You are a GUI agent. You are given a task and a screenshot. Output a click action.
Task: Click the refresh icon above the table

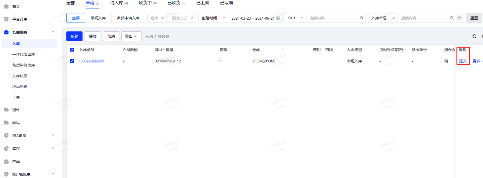[474, 36]
